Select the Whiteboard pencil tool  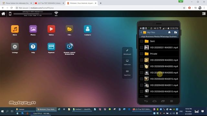127,52
